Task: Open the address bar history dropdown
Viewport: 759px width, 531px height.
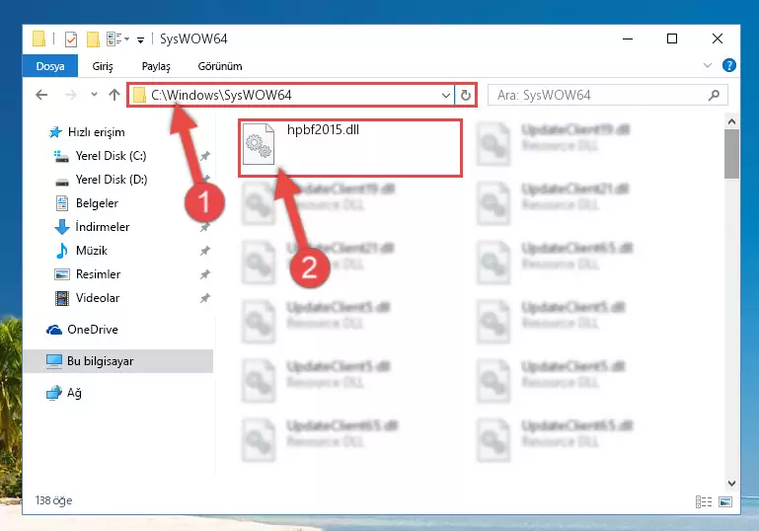Action: pyautogui.click(x=446, y=96)
